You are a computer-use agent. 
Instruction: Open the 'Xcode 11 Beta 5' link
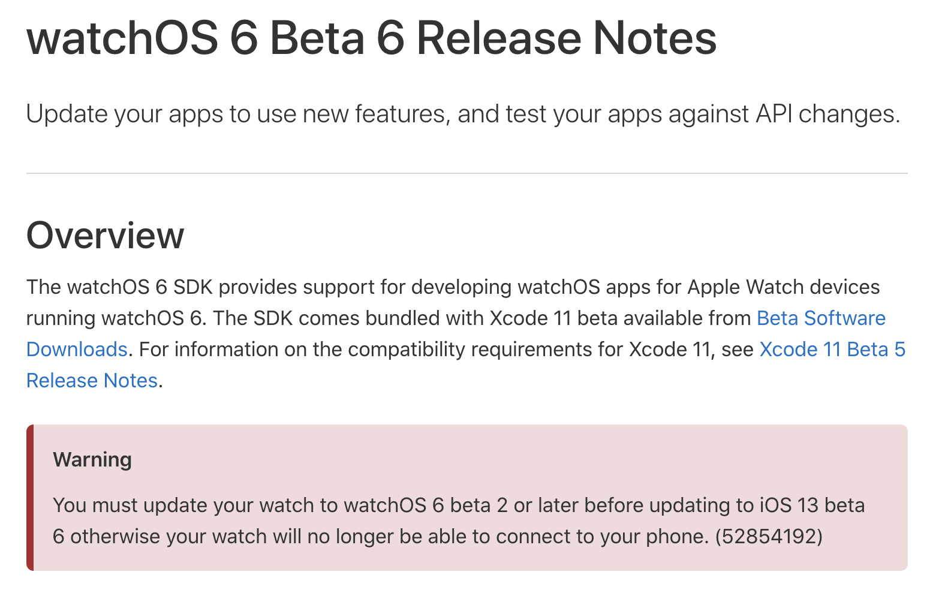click(832, 349)
